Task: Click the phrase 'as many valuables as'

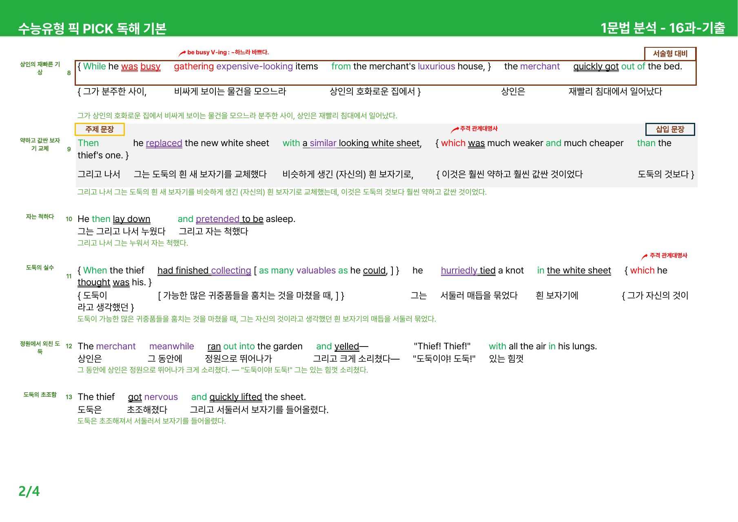Action: click(304, 271)
